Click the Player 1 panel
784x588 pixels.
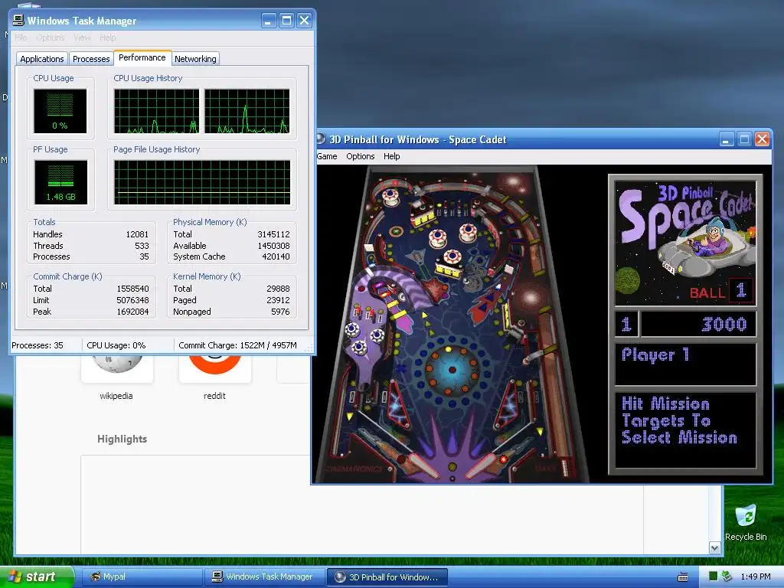(685, 364)
